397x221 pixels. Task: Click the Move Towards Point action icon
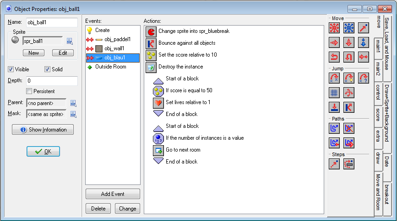tap(363, 28)
